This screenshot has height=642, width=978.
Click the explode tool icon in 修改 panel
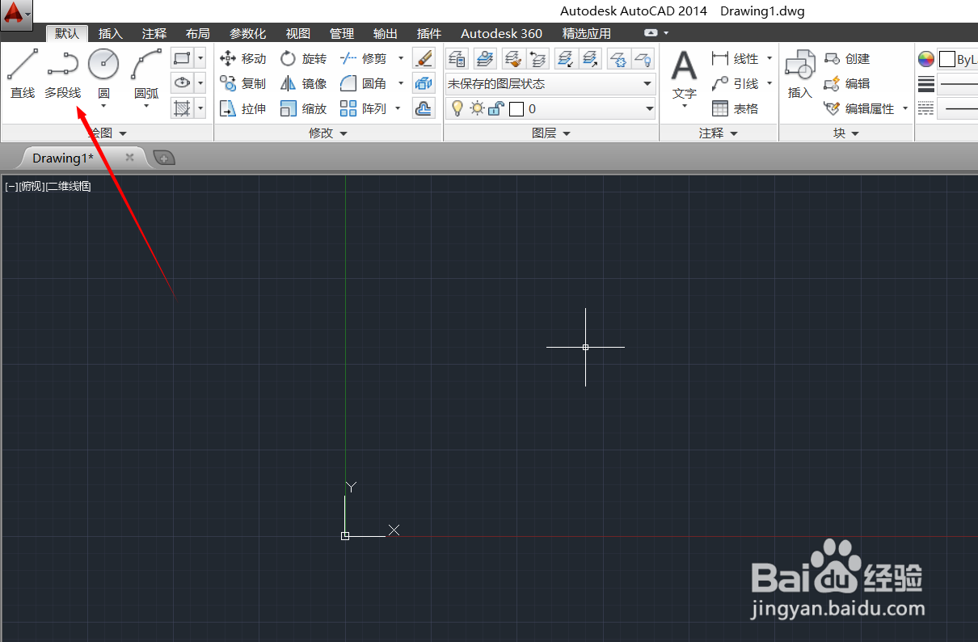[x=424, y=83]
